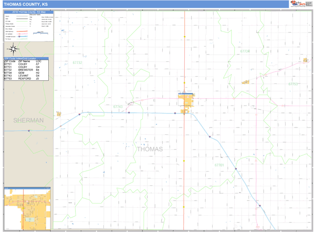The width and height of the screenshot is (315, 232).
Task: Click the 67743 ZIP label on the map
Action: pyautogui.click(x=118, y=107)
